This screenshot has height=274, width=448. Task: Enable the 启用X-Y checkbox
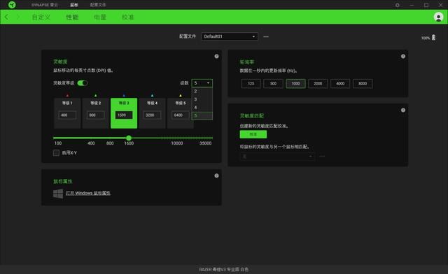(56, 152)
